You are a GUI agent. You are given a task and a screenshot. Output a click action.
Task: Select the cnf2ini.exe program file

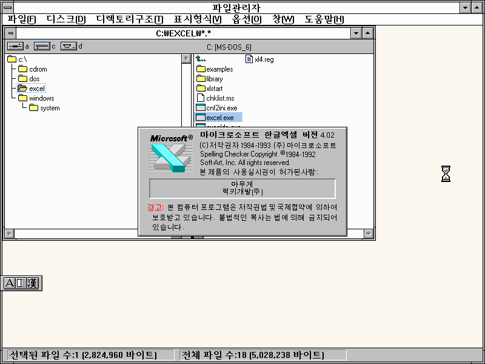[x=217, y=108]
